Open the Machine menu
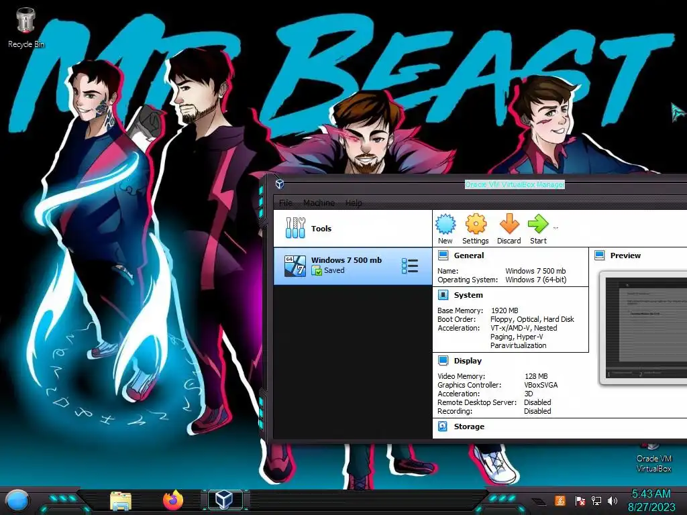 (319, 203)
